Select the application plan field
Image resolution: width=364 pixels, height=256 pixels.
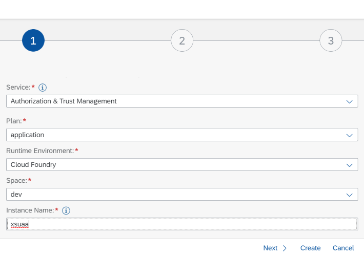click(x=182, y=135)
